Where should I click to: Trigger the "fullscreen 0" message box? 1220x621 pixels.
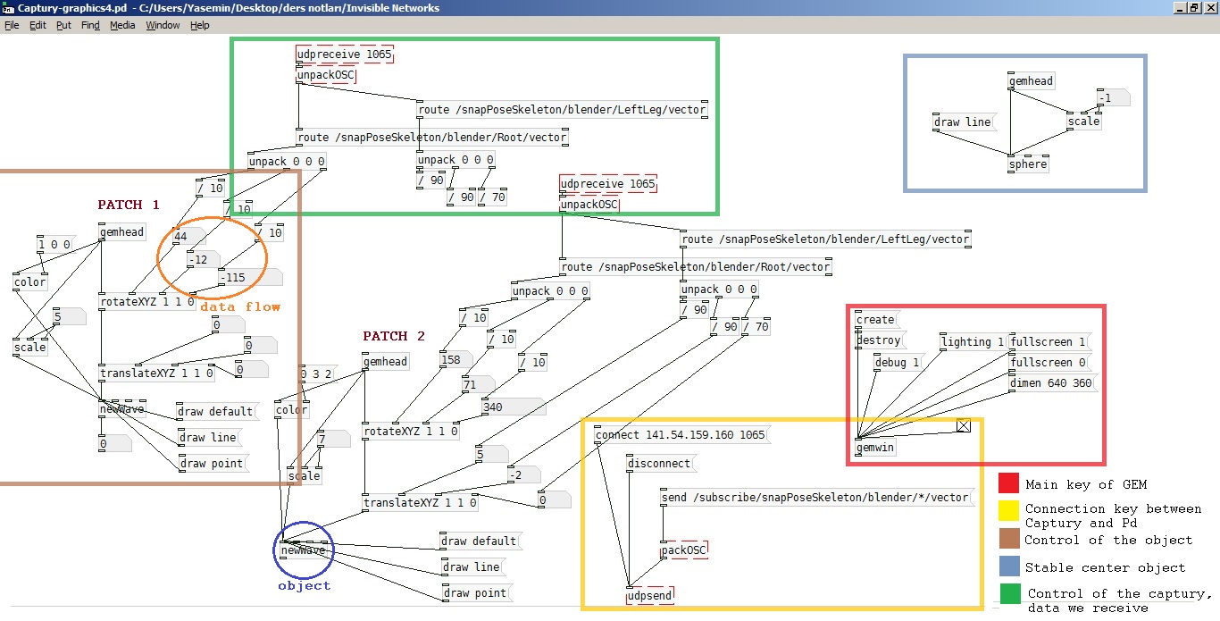(1049, 363)
